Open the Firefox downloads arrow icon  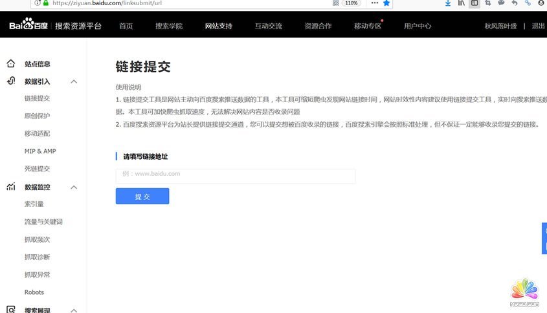(447, 3)
